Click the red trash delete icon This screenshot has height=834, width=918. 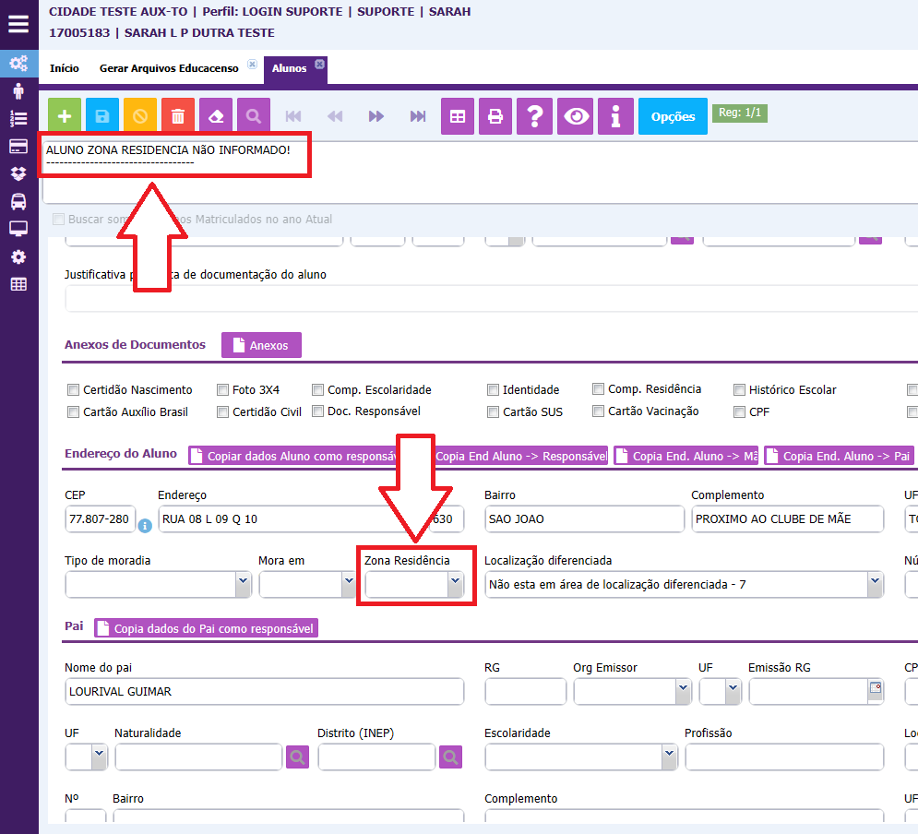click(178, 116)
